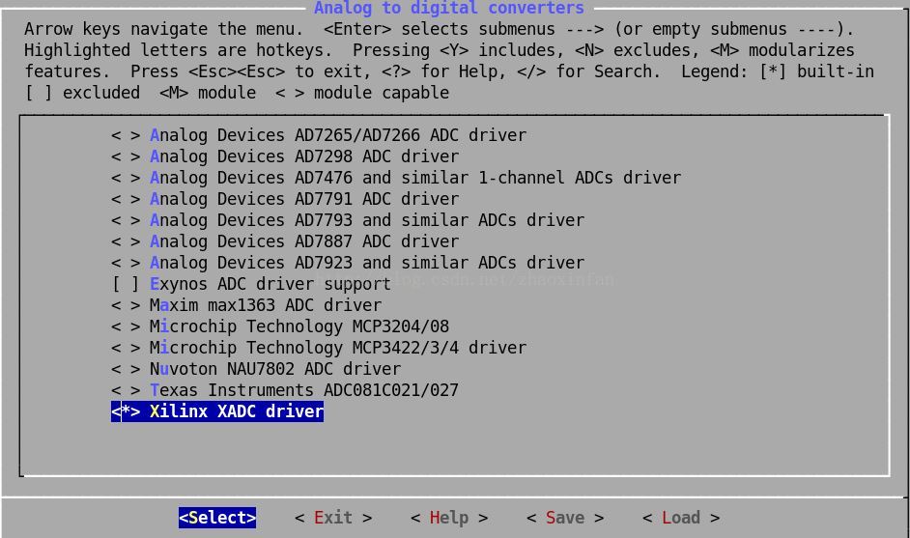Click the Load button
The height and width of the screenshot is (538, 910).
pos(681,518)
